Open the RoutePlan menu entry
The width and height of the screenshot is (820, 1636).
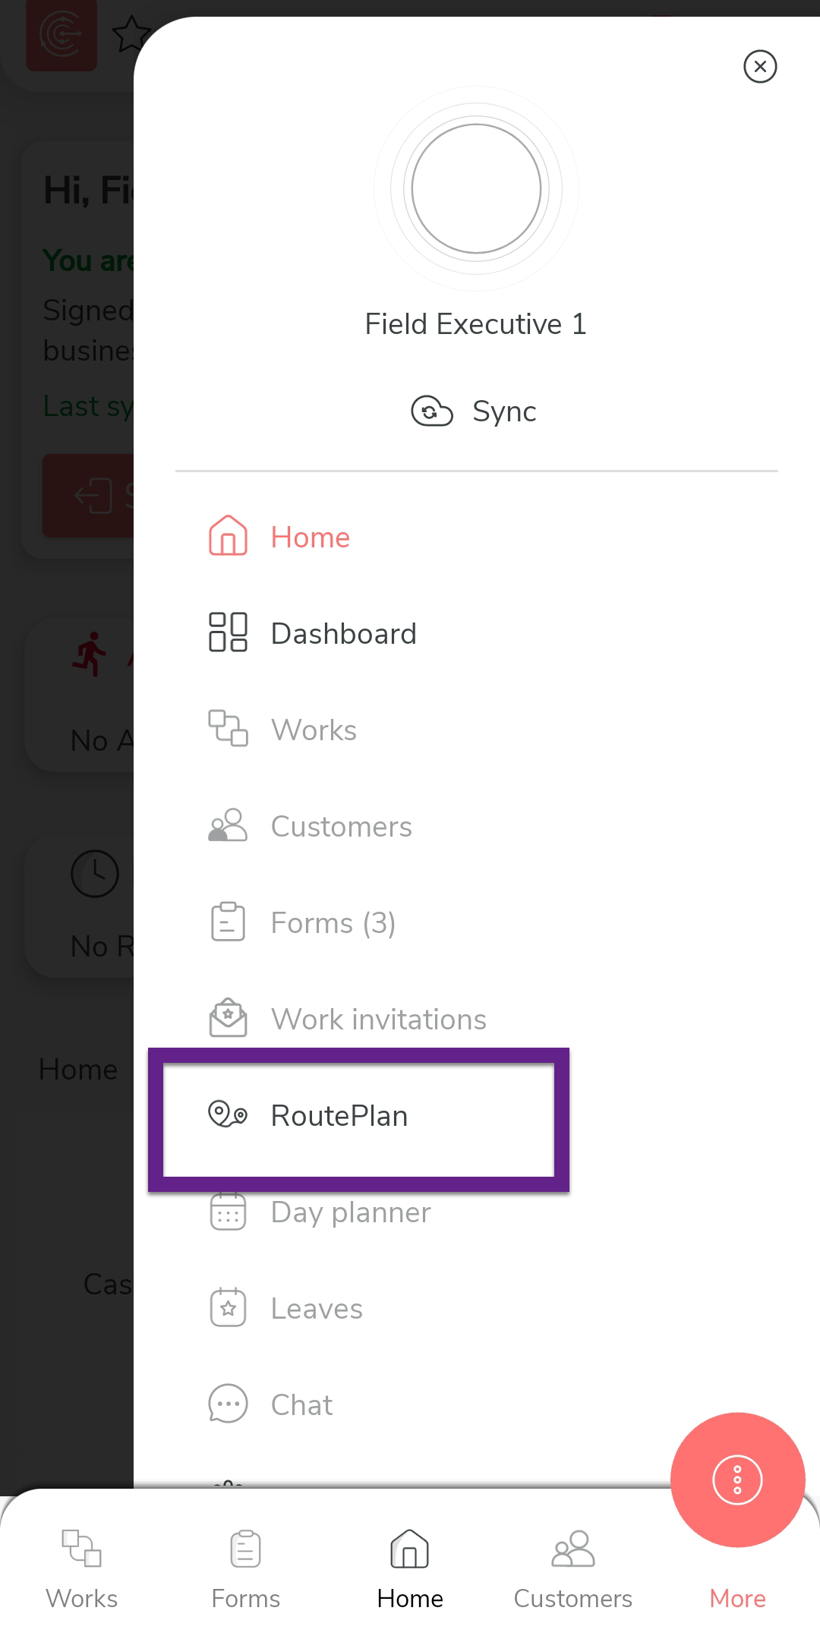[x=339, y=1116]
